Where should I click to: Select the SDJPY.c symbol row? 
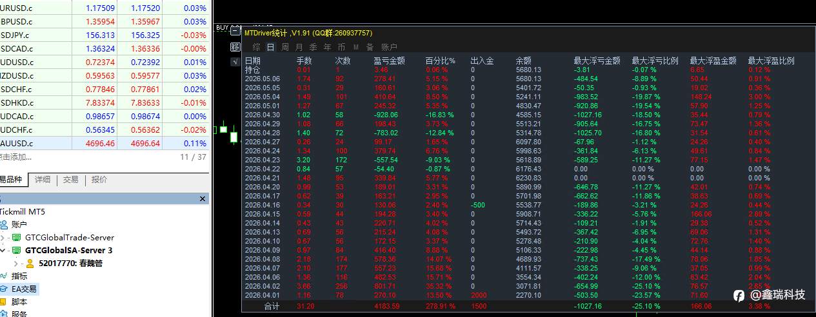pos(104,35)
